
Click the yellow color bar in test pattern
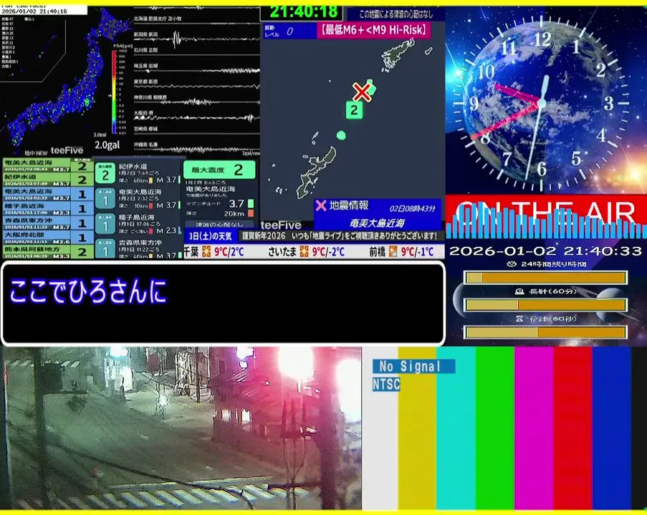(417, 428)
